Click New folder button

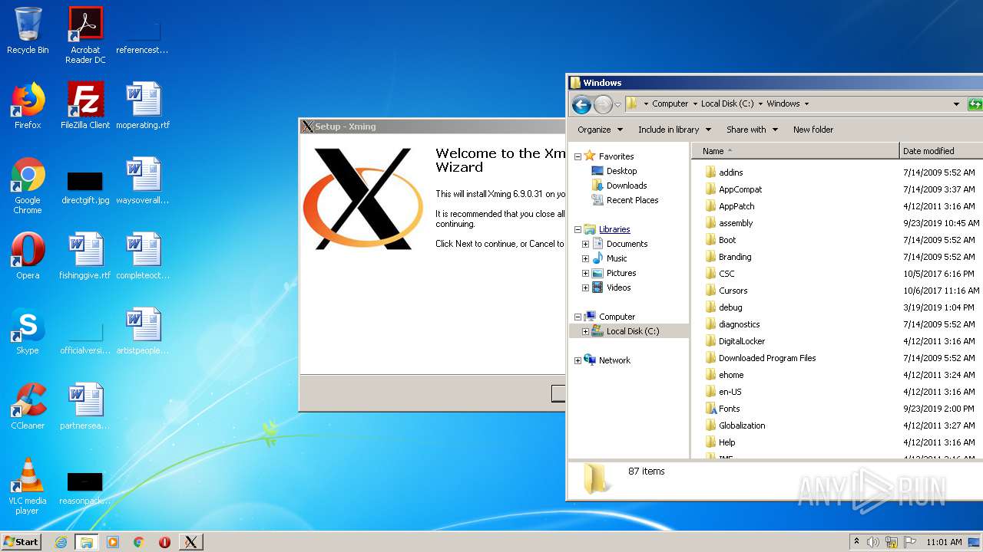click(813, 130)
